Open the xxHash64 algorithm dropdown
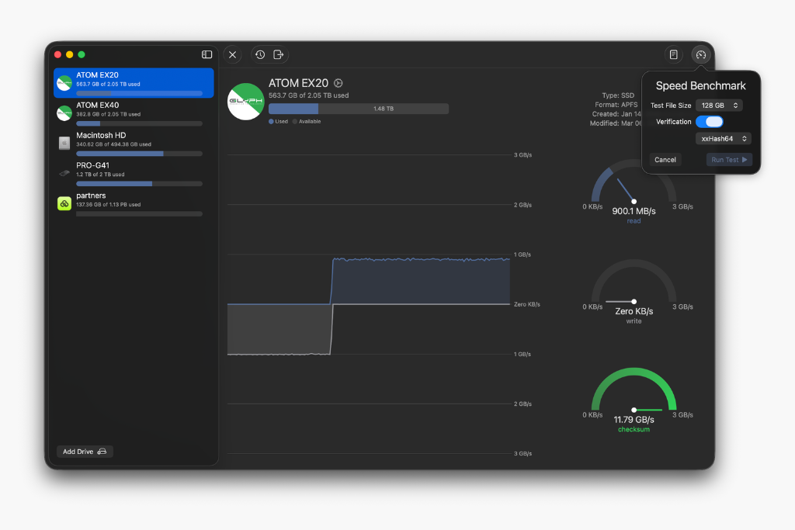 pyautogui.click(x=724, y=139)
